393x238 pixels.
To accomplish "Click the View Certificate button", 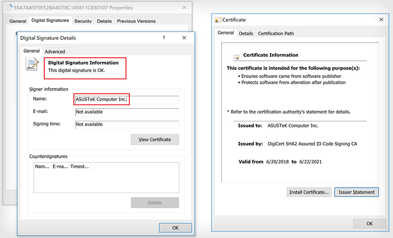I will [155, 140].
